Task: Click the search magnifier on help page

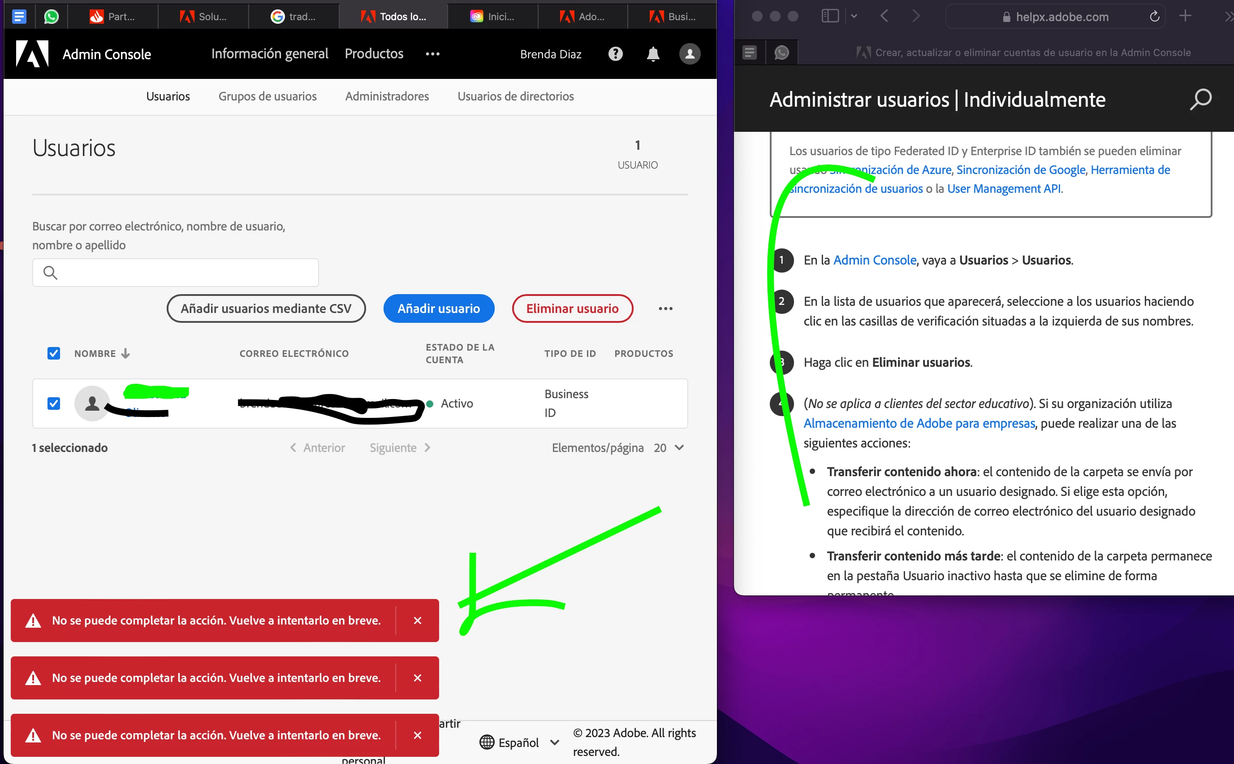Action: 1200,99
